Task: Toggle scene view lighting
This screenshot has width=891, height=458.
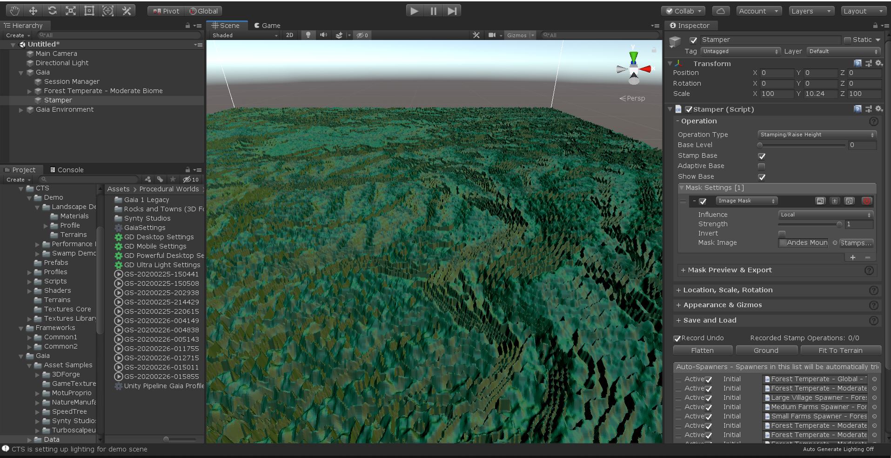Action: click(x=308, y=35)
